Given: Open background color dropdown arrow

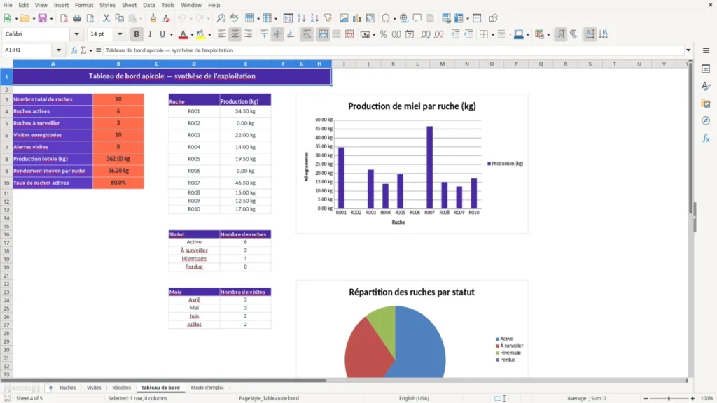Looking at the screenshot, I should pos(209,35).
